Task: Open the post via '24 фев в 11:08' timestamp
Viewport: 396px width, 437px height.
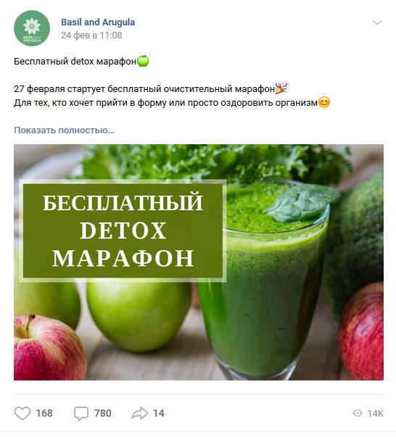Action: click(91, 36)
